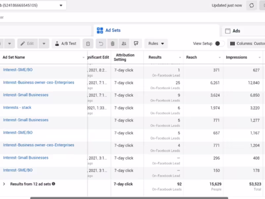Click the audience people icon in toolbar
The image size is (265, 199).
tap(124, 43)
